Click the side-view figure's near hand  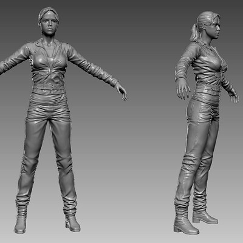tap(183, 89)
